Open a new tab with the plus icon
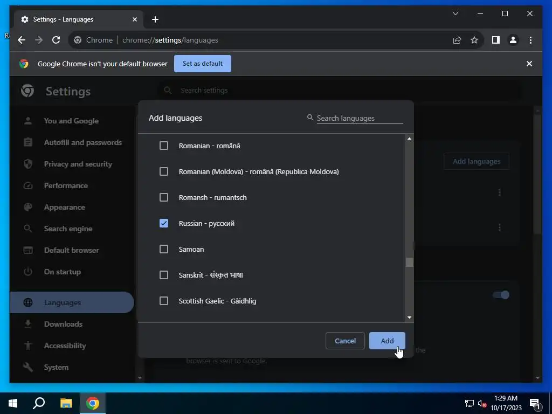Screen dimensions: 552x414 click(x=155, y=19)
